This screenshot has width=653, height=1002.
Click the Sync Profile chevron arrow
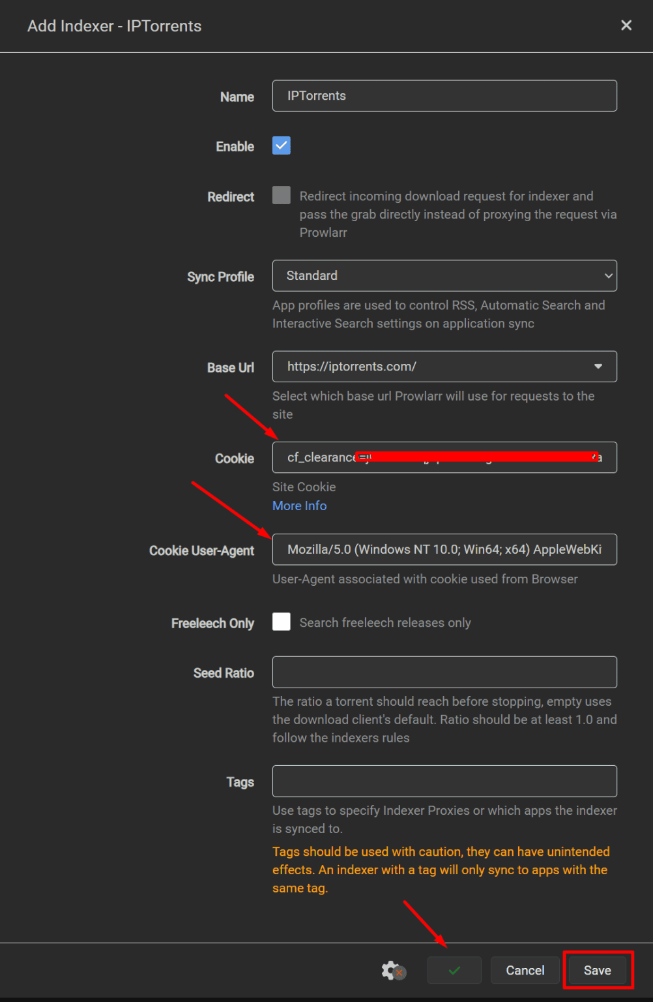point(608,276)
